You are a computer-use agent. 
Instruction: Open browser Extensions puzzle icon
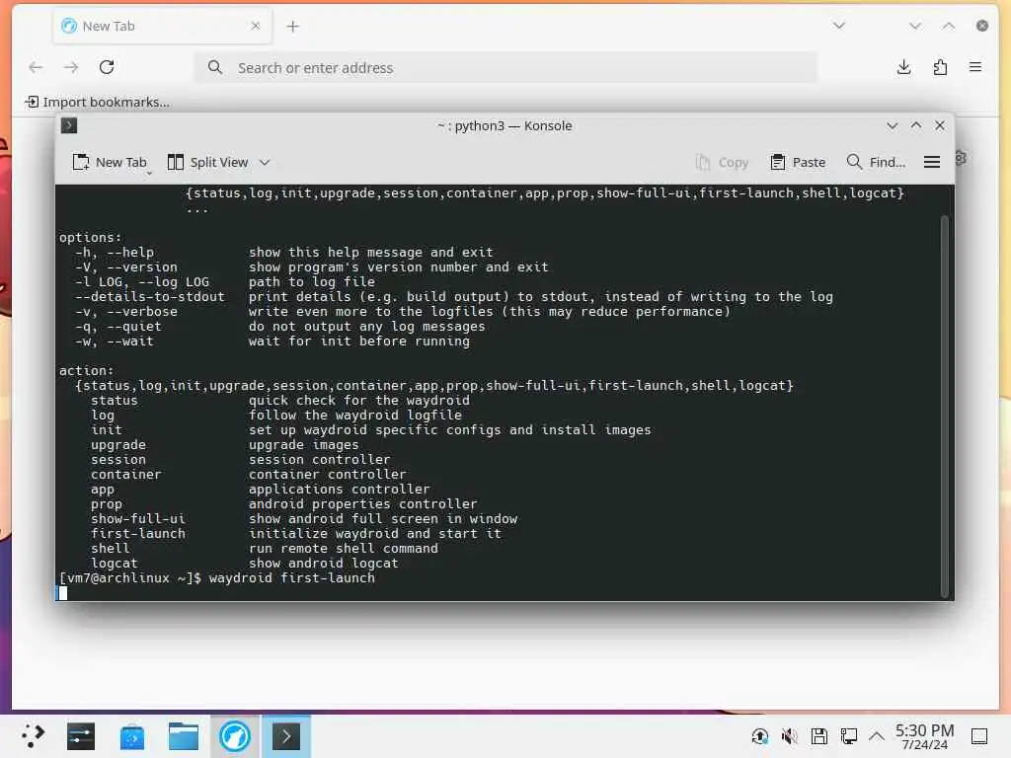940,67
